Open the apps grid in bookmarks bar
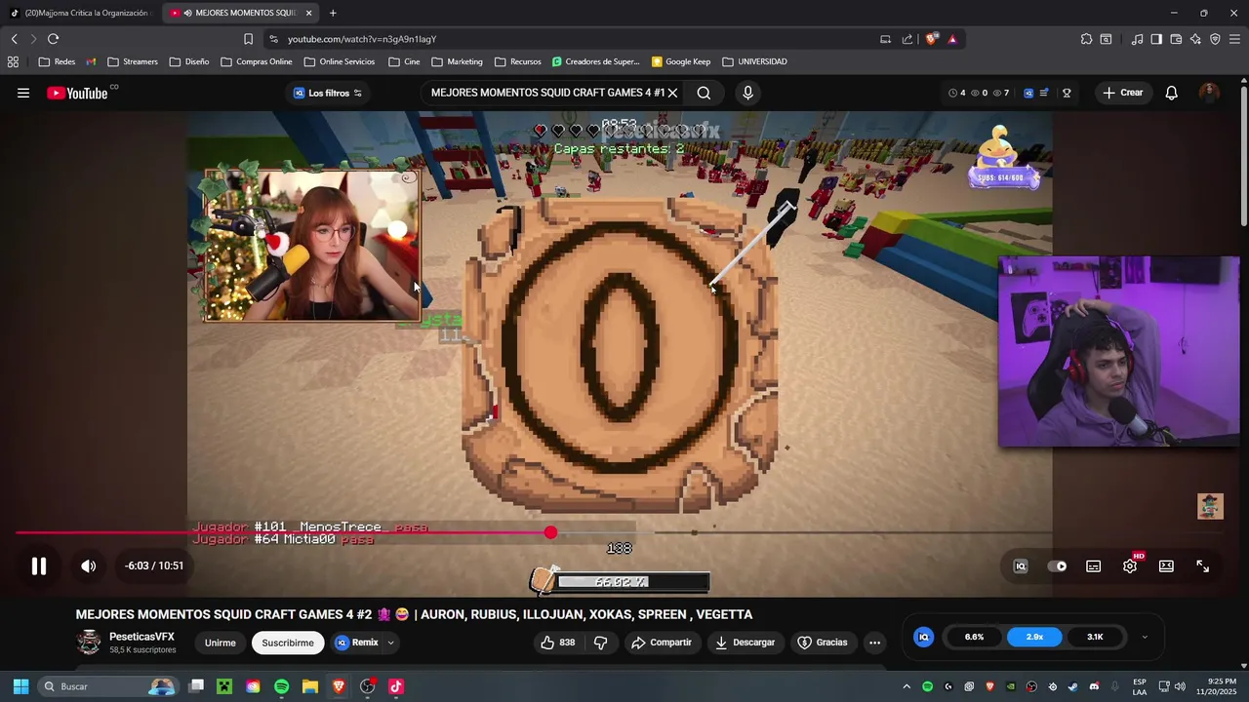The width and height of the screenshot is (1249, 702). pos(13,61)
